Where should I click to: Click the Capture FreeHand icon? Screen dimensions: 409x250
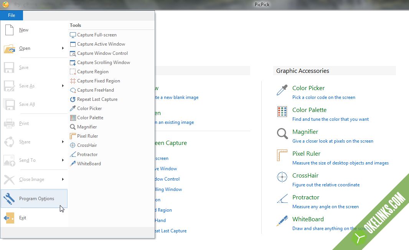pyautogui.click(x=73, y=90)
